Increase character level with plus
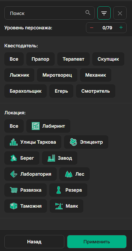The height and width of the screenshot is (251, 132). coord(121,28)
